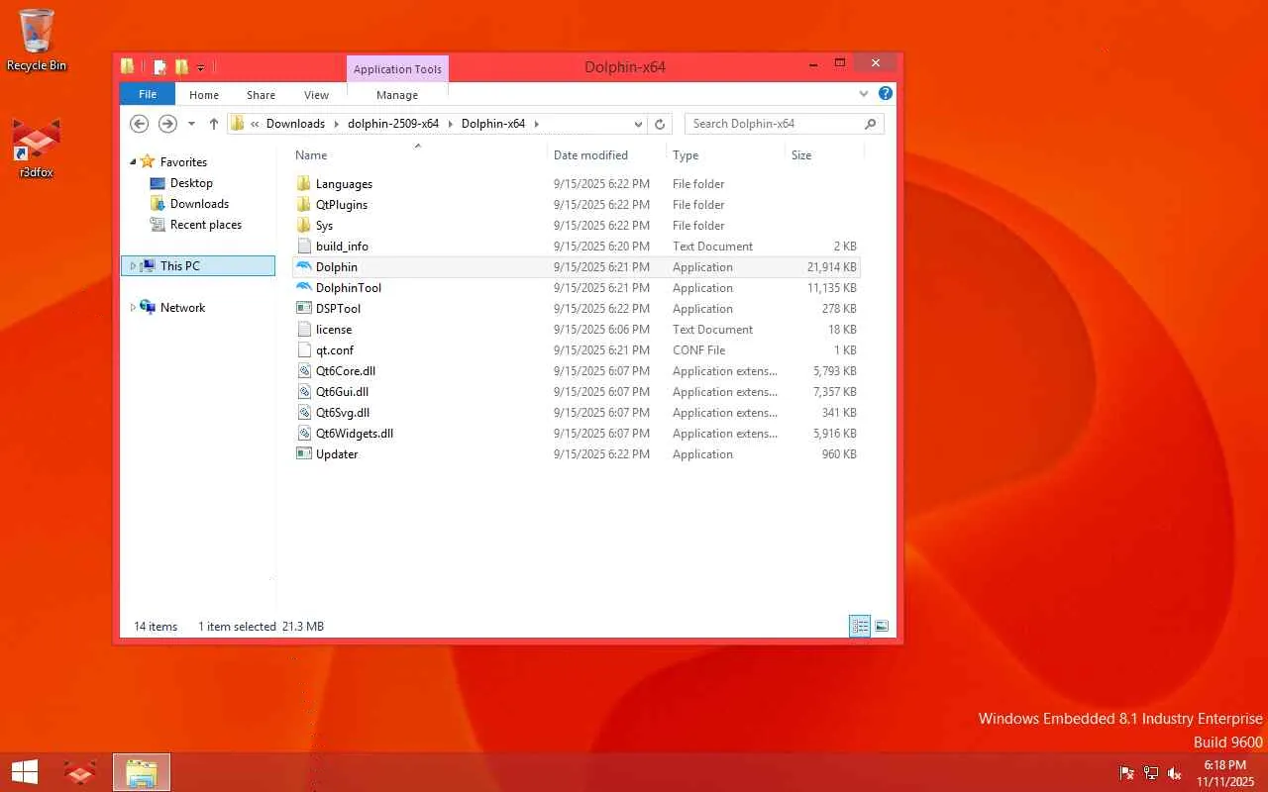Go back using the Back arrow button
Viewport: 1268px width, 792px height.
(x=140, y=124)
